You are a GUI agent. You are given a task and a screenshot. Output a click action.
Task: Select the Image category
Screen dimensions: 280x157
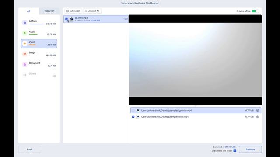[x=39, y=54]
